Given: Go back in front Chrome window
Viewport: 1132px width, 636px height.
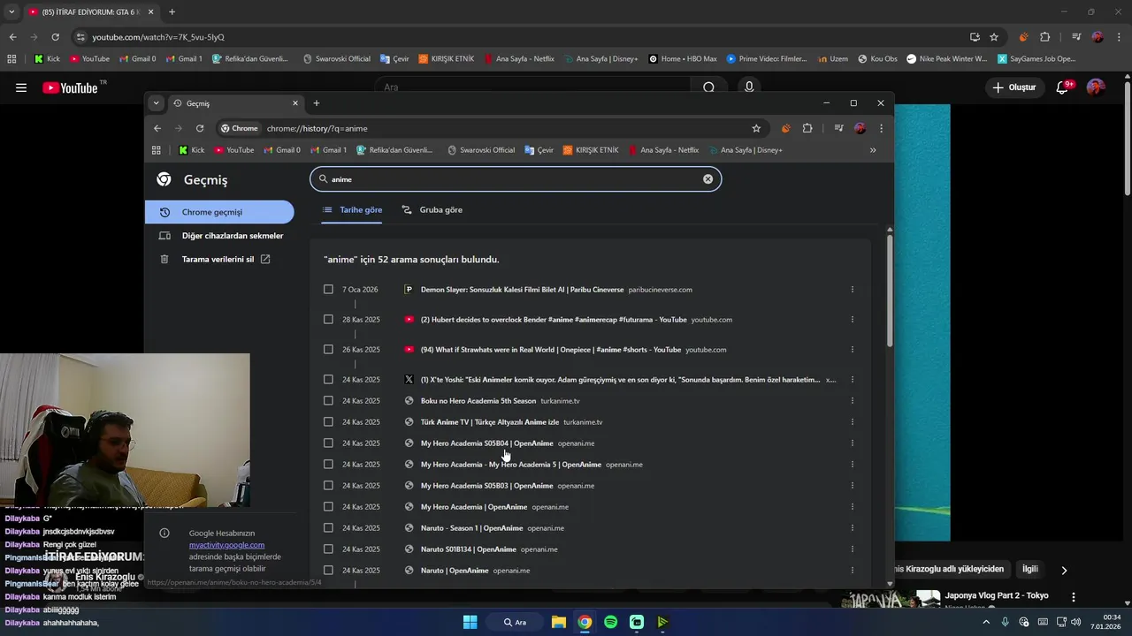Looking at the screenshot, I should [157, 128].
